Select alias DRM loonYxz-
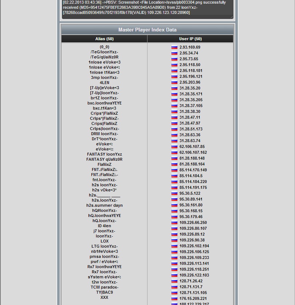The image size is (295, 305). pyautogui.click(x=105, y=134)
